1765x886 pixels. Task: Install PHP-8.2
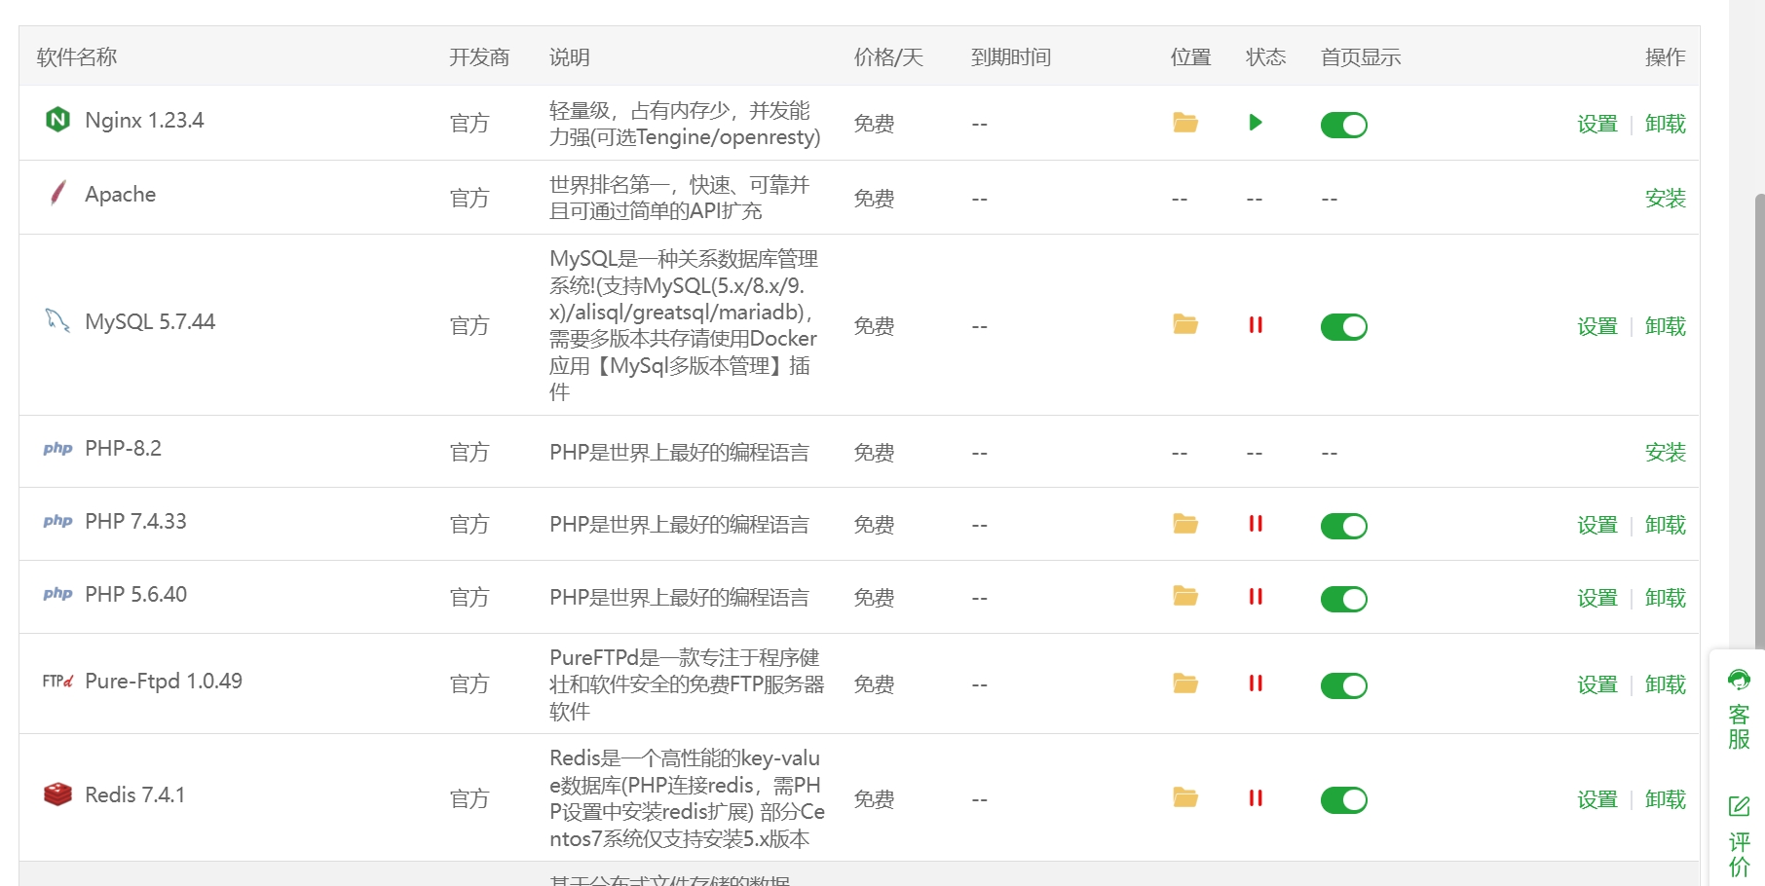tap(1666, 453)
